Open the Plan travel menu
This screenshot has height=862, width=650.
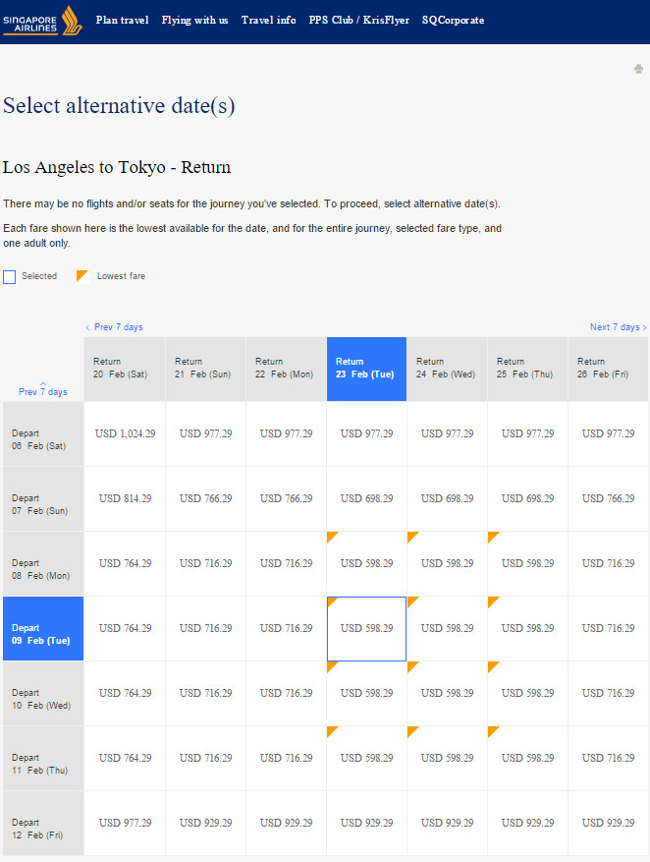122,21
